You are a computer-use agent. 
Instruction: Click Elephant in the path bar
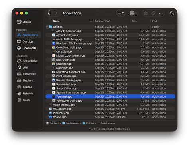[53, 123]
